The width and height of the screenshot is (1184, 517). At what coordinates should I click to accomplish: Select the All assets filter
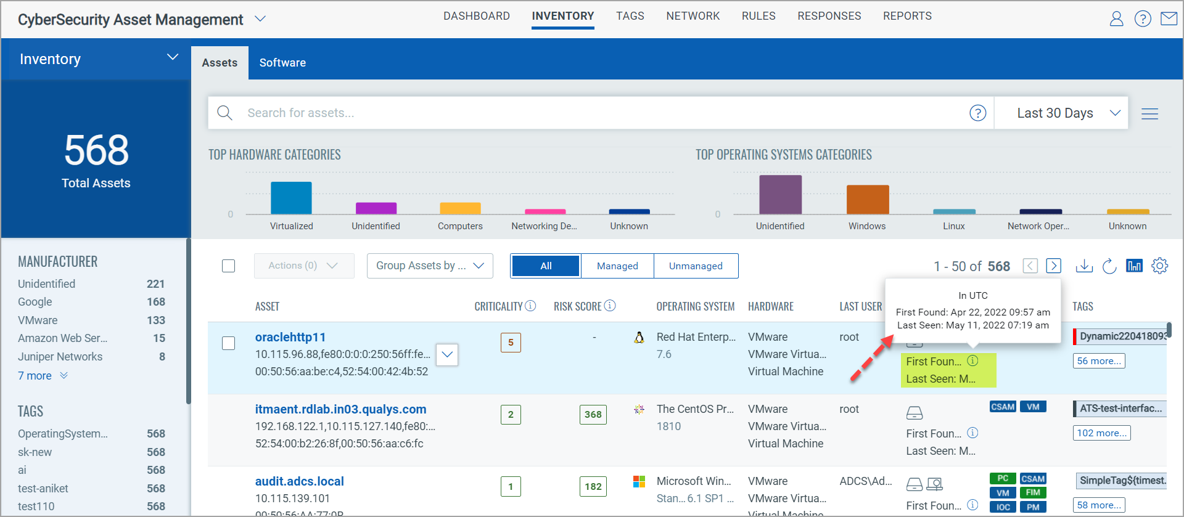(546, 266)
